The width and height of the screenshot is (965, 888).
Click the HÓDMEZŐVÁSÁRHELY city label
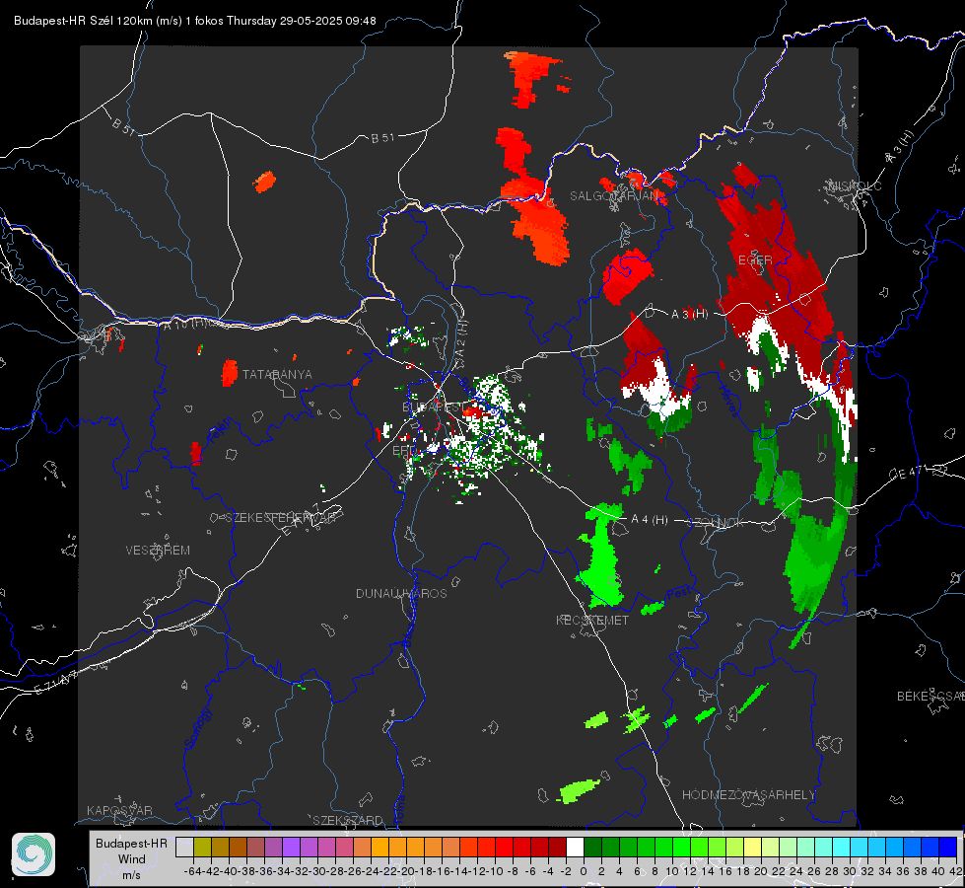tap(748, 795)
